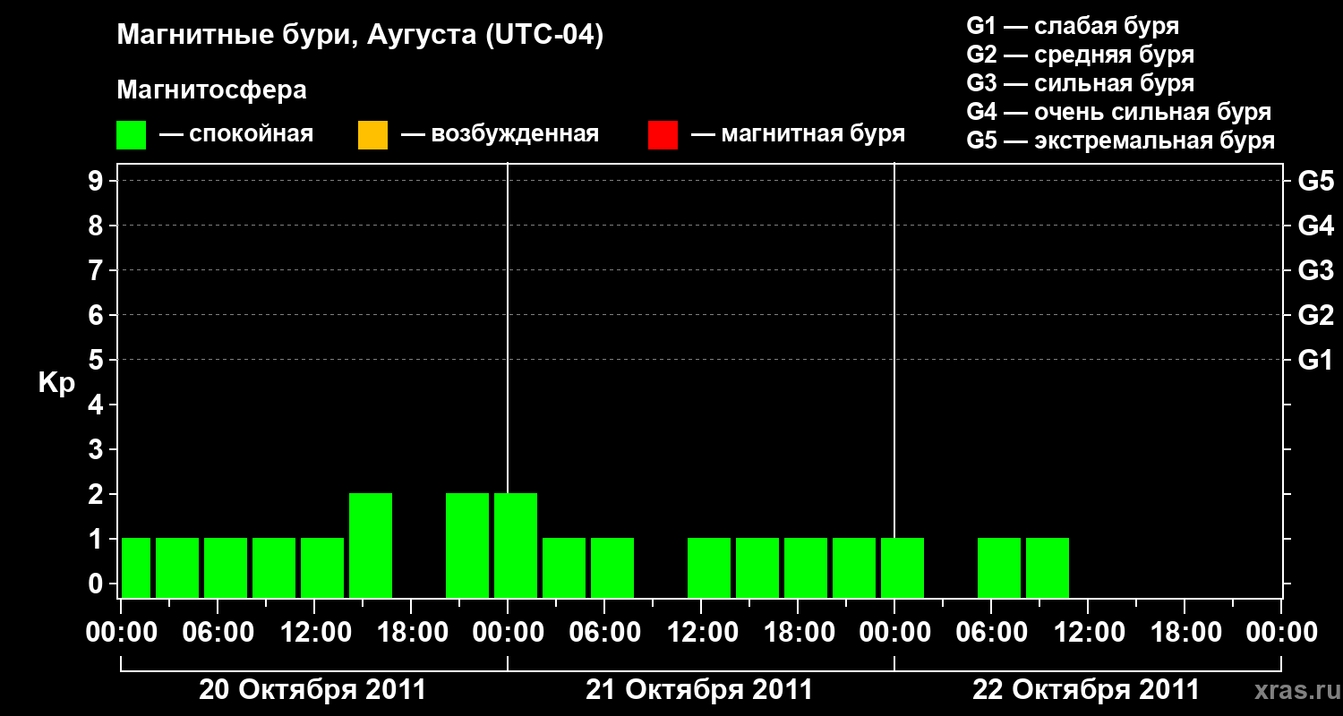This screenshot has height=716, width=1343.
Task: Select the title 'Магнитные бури, Аугуста (UTC-04)'
Action: [360, 37]
